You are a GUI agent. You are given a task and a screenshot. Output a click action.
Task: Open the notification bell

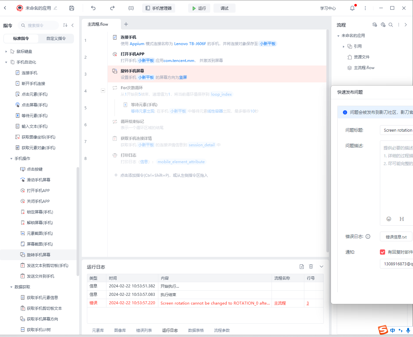coord(352,8)
